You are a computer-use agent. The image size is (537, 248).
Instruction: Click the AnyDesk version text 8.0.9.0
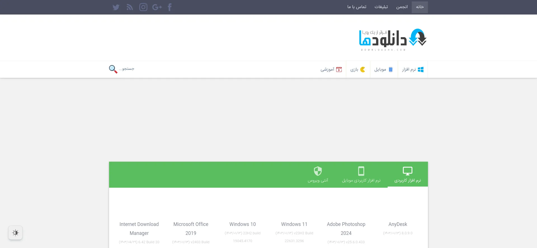coord(398,233)
